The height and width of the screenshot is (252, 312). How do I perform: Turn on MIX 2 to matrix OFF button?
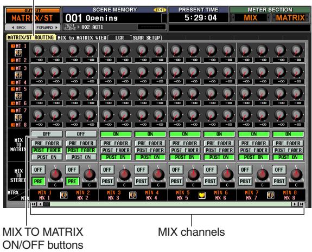(x=81, y=134)
